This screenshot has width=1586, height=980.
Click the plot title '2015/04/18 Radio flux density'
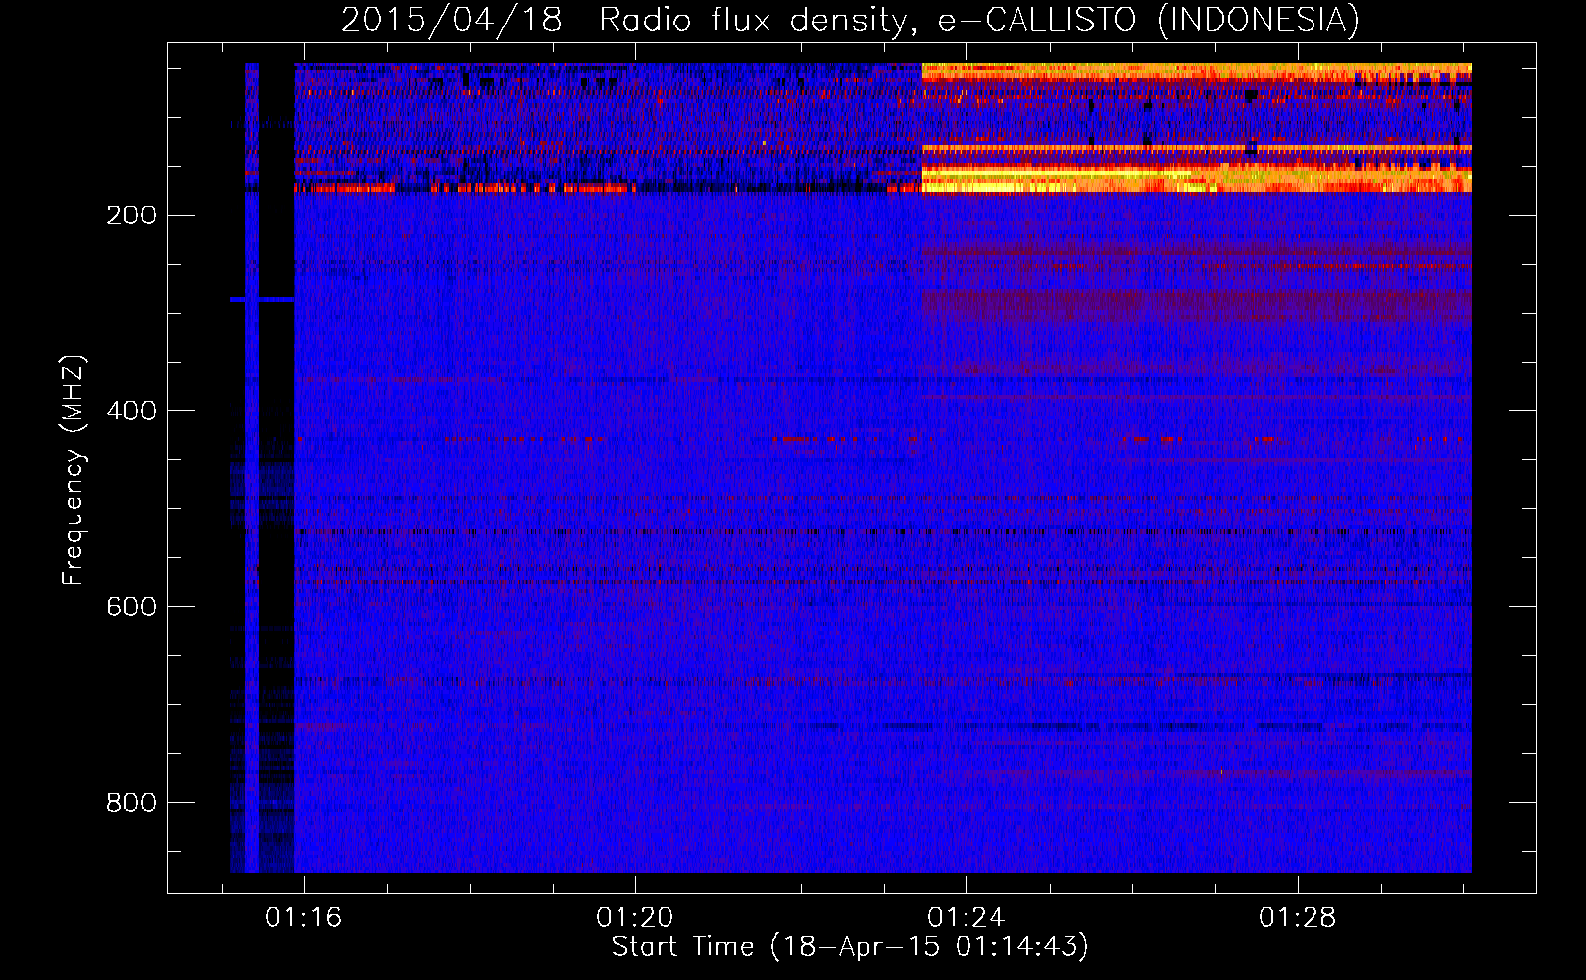(851, 20)
